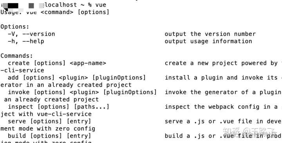282x143 pixels.
Task: Select the 'add [options] <plugin>' command line
Action: coord(48,78)
